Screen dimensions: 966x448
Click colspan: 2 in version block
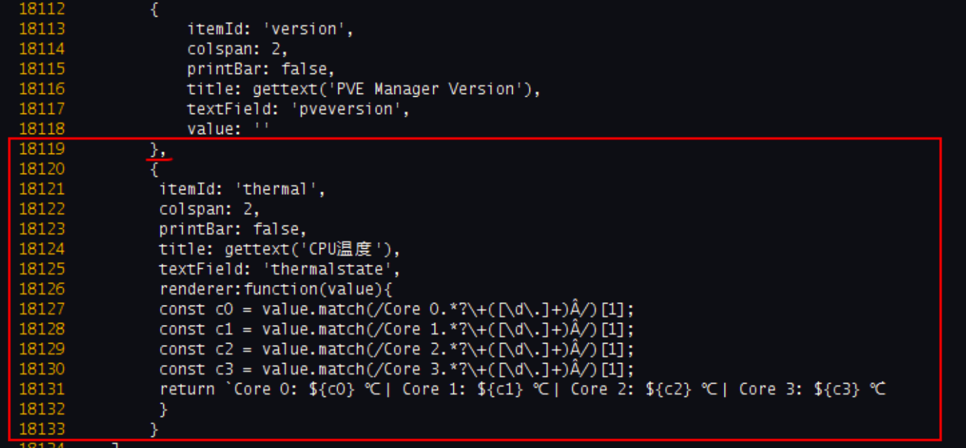click(237, 49)
